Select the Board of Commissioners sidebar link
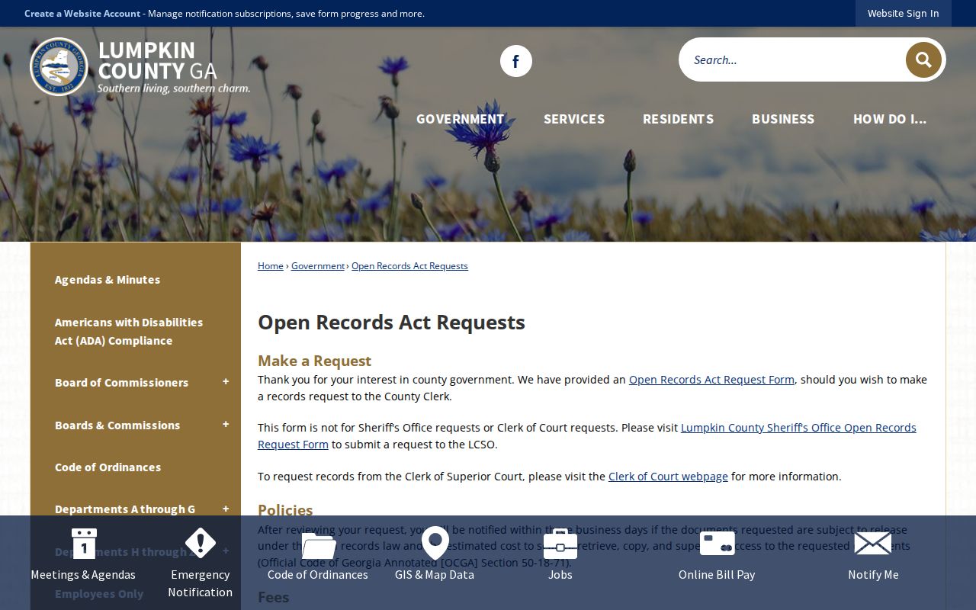Image resolution: width=976 pixels, height=610 pixels. click(121, 383)
